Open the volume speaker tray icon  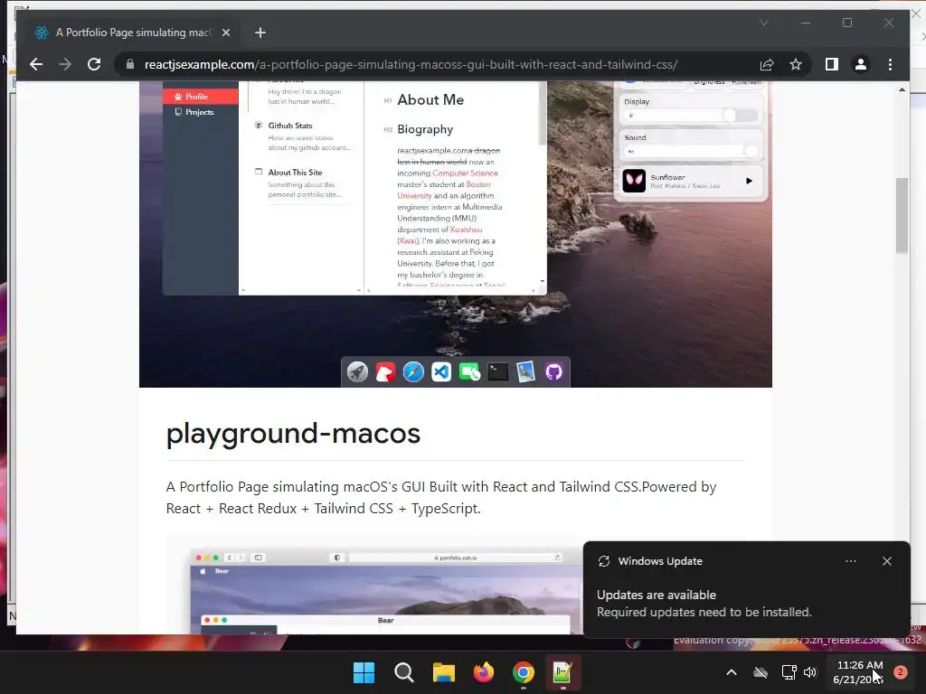click(810, 672)
